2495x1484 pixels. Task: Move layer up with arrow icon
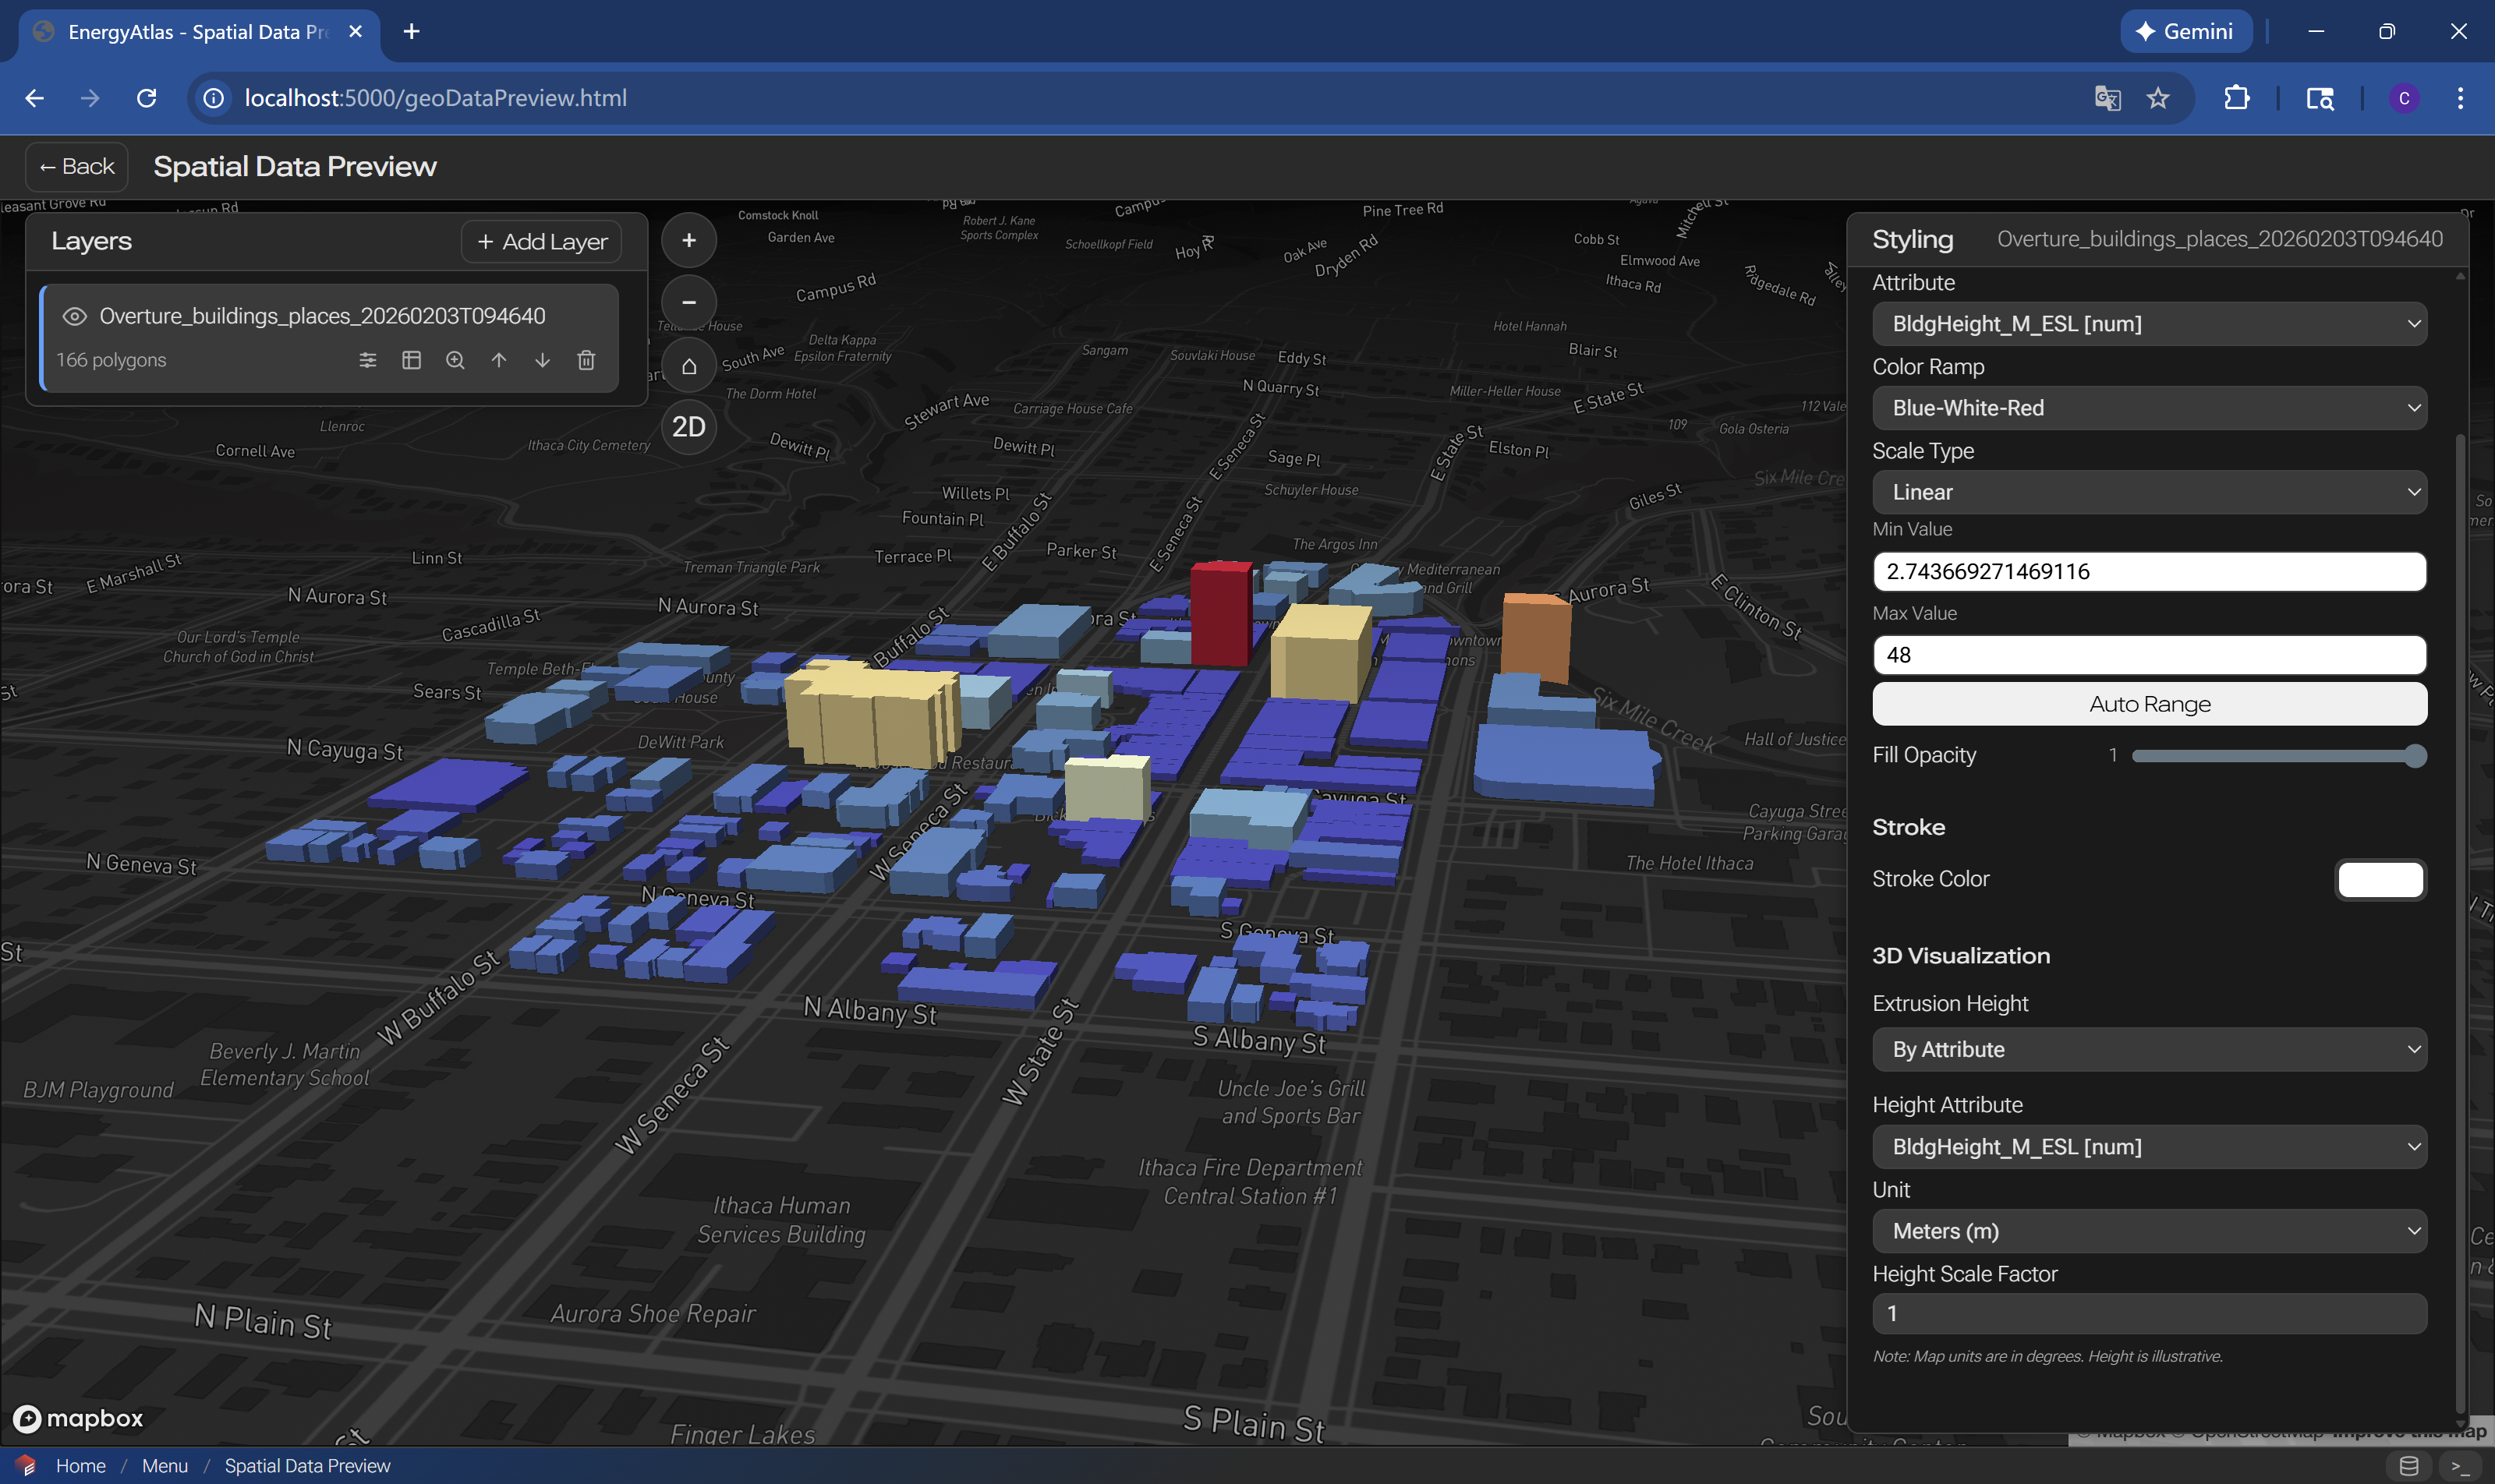[498, 360]
